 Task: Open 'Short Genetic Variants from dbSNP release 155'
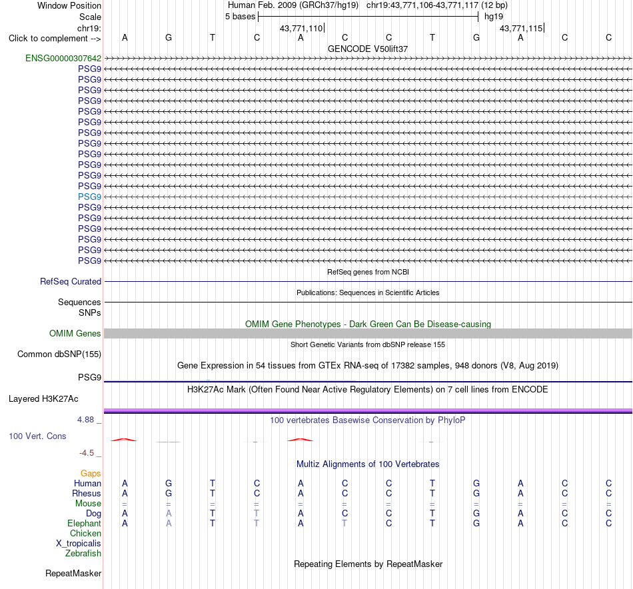pyautogui.click(x=368, y=344)
